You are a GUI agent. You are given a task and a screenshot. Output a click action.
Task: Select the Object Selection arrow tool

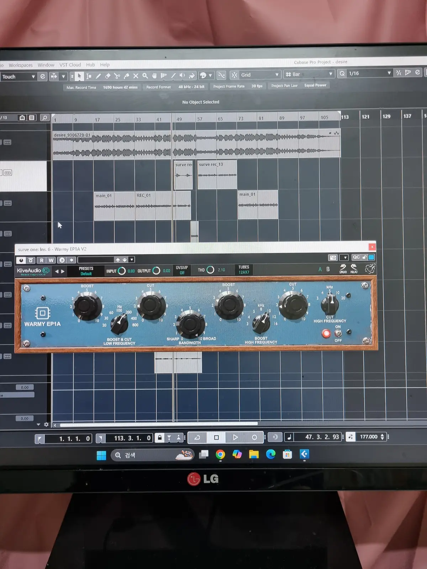pyautogui.click(x=79, y=76)
